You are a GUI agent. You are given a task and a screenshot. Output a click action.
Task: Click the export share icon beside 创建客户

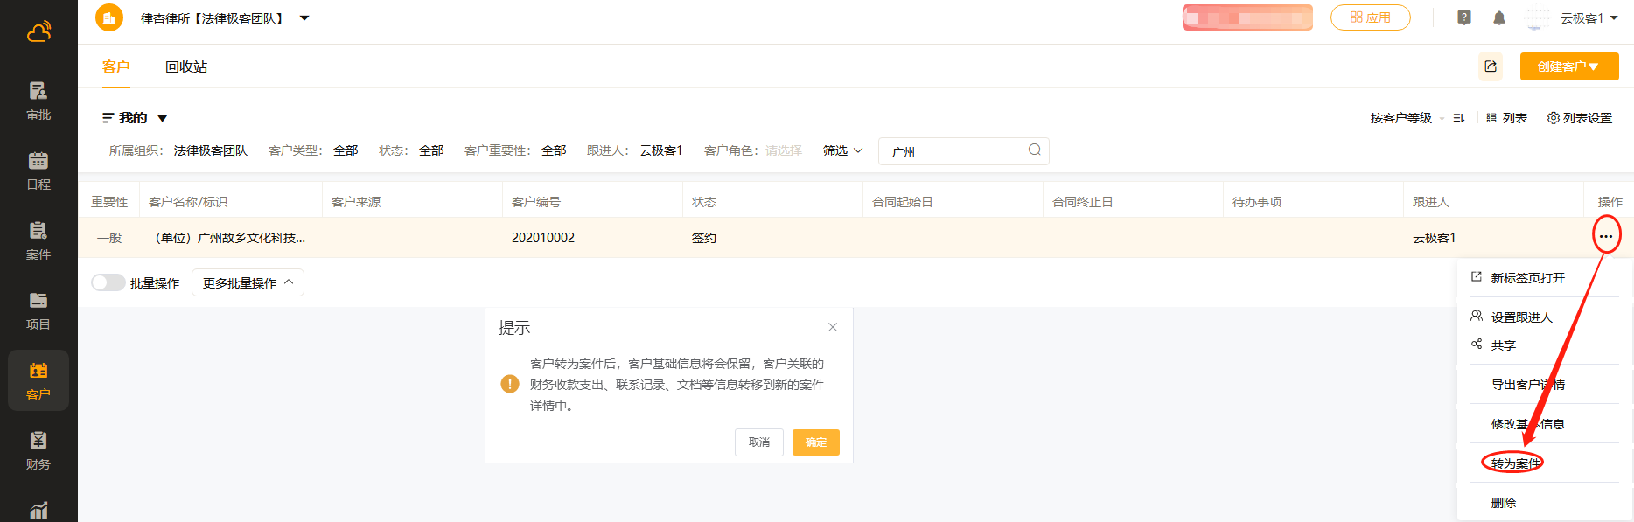pos(1490,66)
